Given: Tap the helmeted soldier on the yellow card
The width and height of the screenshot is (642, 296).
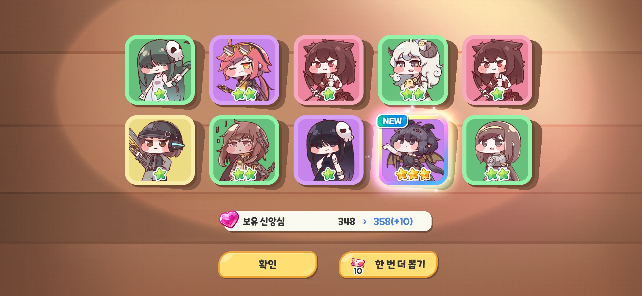Looking at the screenshot, I should click(160, 150).
